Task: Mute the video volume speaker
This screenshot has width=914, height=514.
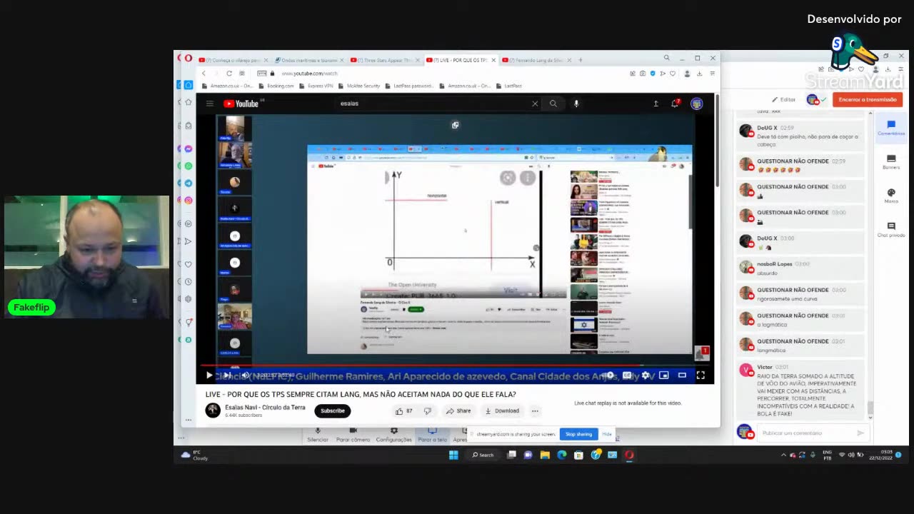Action: click(x=245, y=375)
